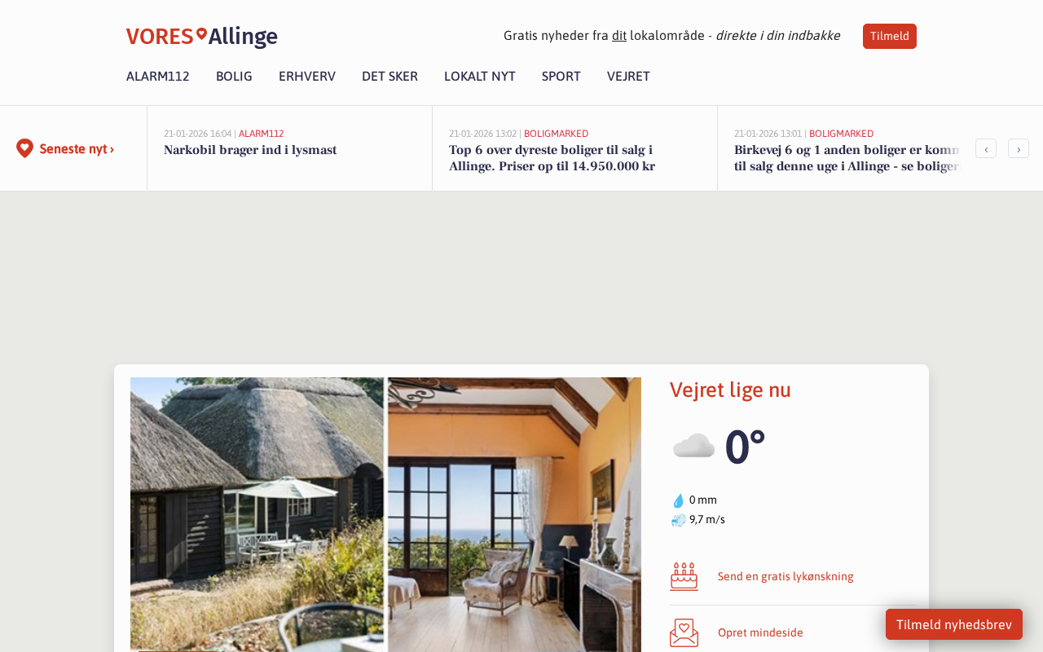The height and width of the screenshot is (652, 1043).
Task: Open the BOLIG menu item
Action: (234, 77)
